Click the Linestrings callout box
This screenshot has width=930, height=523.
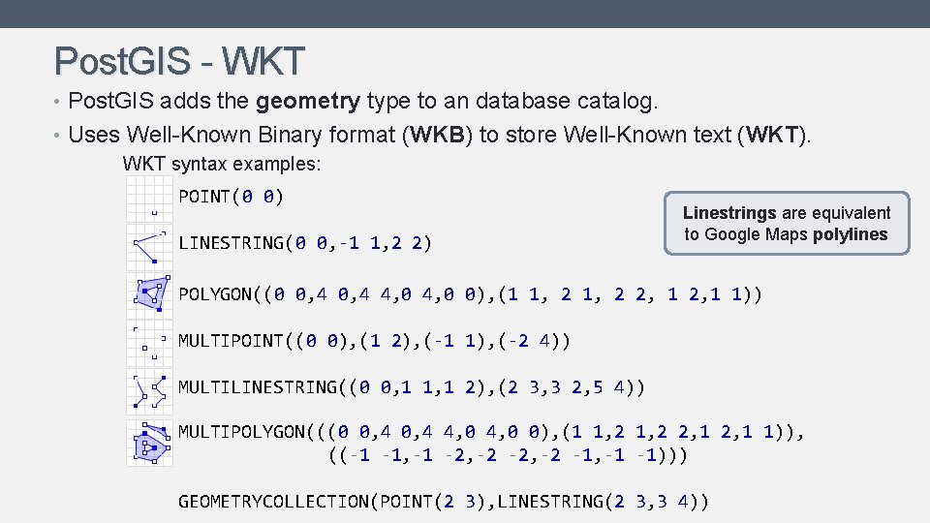click(787, 223)
